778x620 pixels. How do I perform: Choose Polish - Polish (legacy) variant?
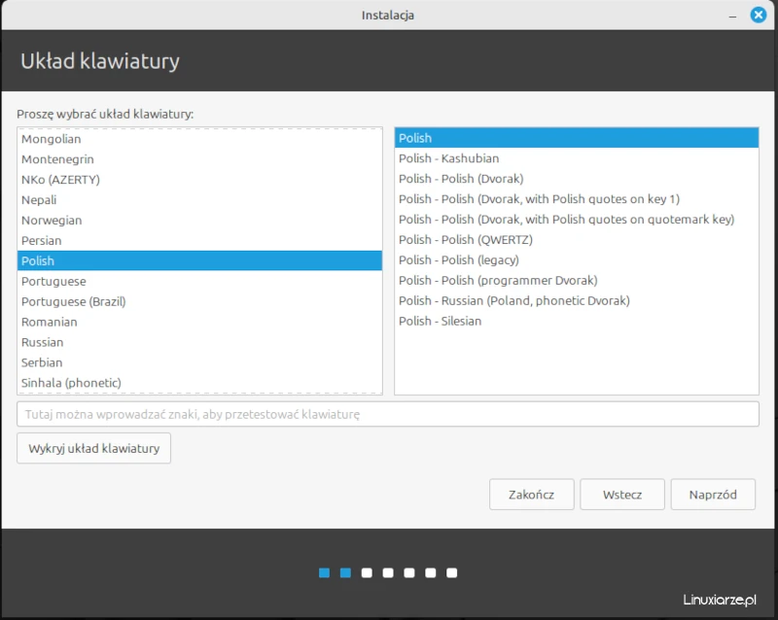(577, 259)
